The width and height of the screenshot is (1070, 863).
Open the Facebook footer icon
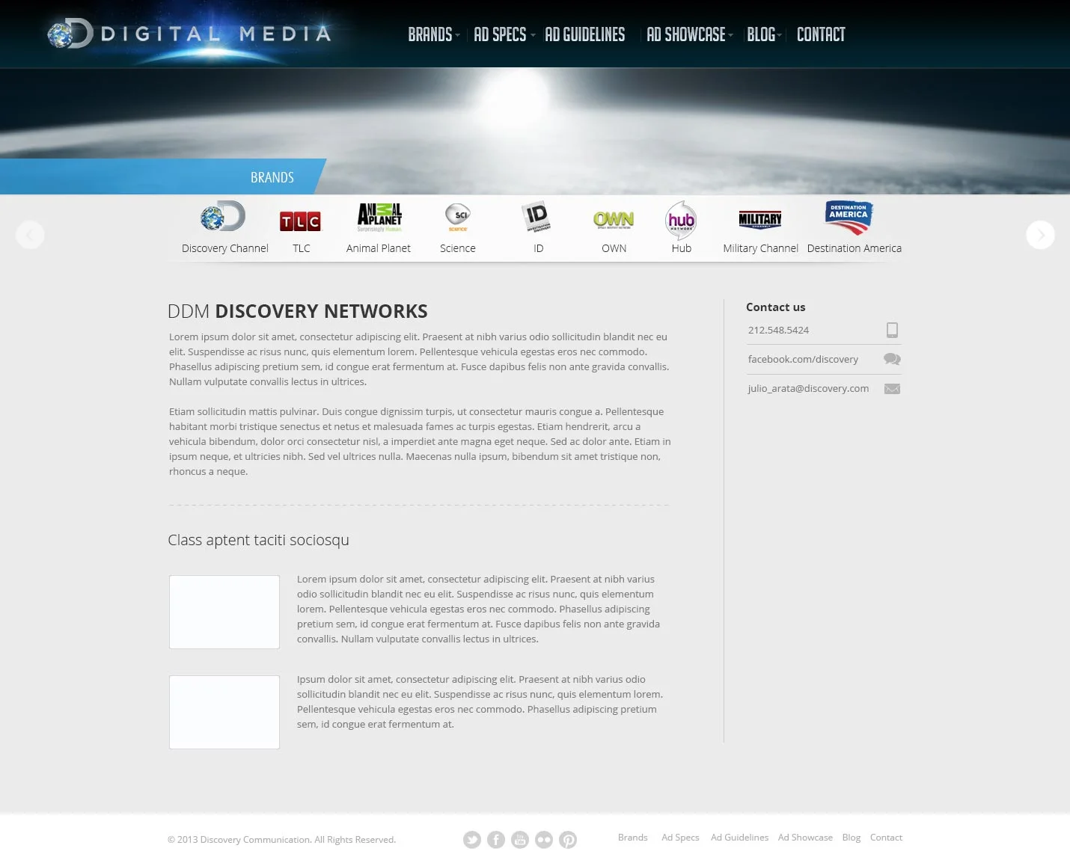click(x=496, y=840)
